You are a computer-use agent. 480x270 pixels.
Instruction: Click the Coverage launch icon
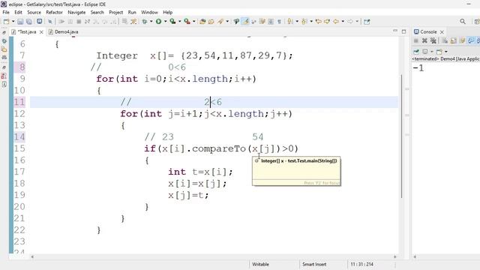pyautogui.click(x=172, y=22)
